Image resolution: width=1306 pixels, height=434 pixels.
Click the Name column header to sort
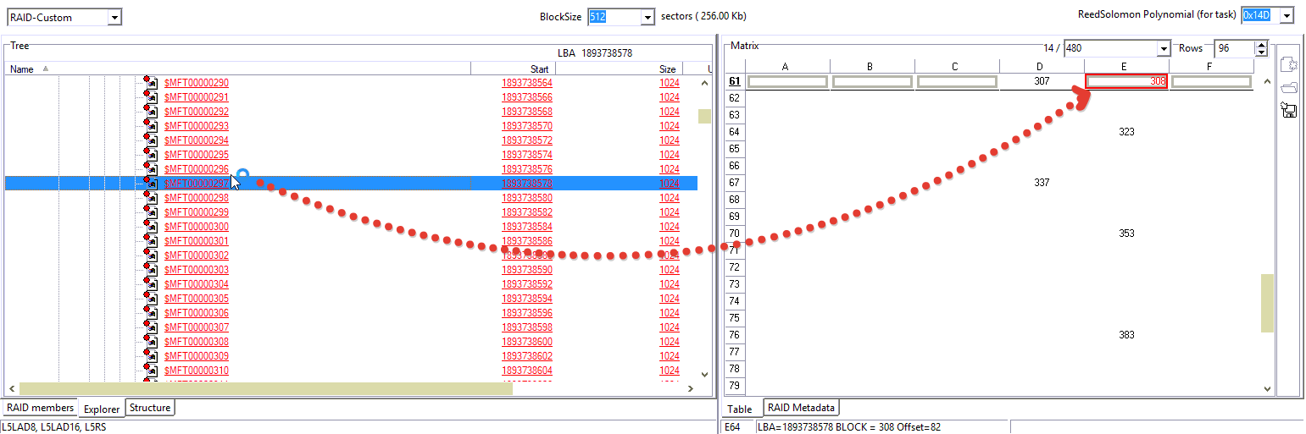22,69
